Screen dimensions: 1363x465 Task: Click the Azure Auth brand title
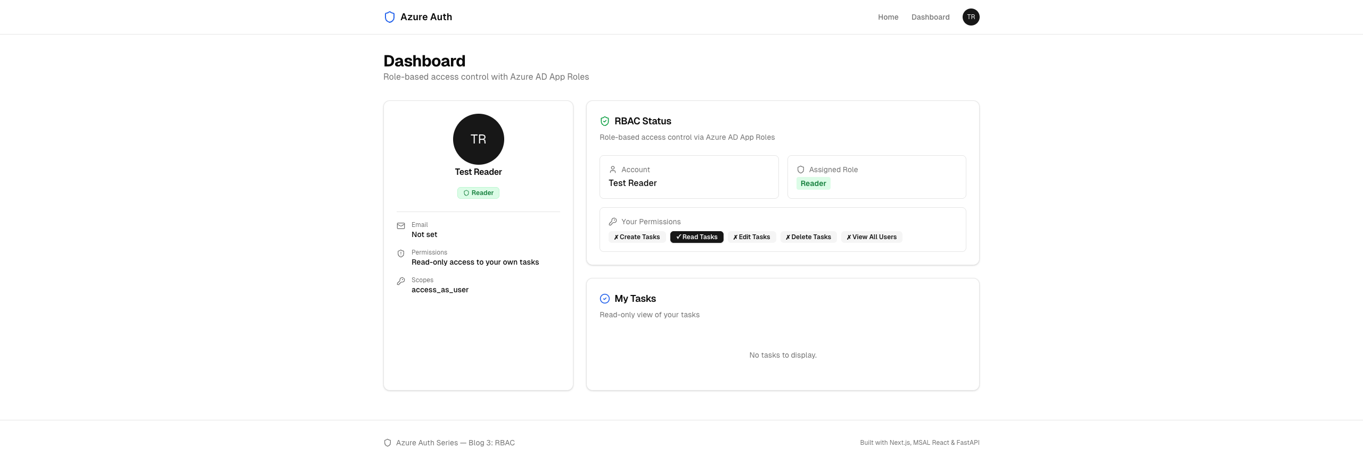(426, 17)
